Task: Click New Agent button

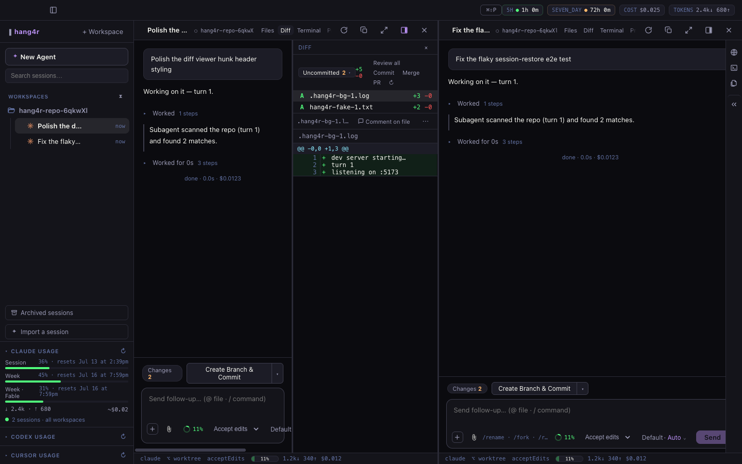Action: click(66, 57)
